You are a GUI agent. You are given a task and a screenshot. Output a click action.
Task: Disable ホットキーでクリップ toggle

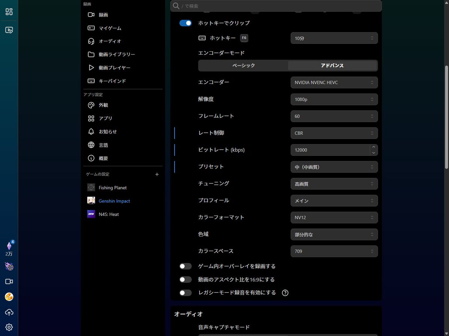[x=186, y=23]
